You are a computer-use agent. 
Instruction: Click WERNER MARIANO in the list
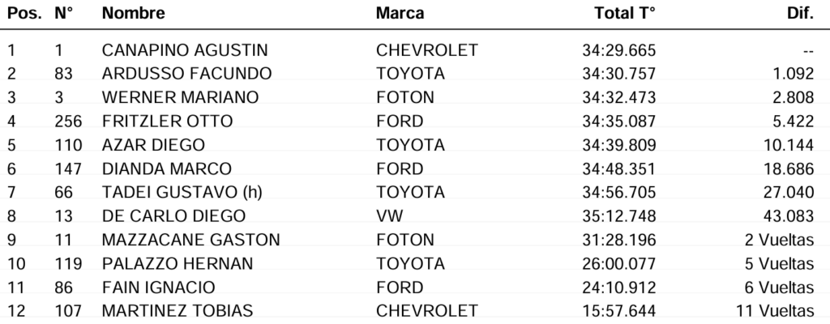tap(180, 97)
